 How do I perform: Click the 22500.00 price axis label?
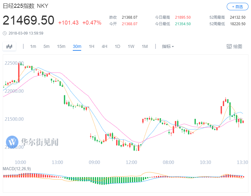(x=14, y=63)
